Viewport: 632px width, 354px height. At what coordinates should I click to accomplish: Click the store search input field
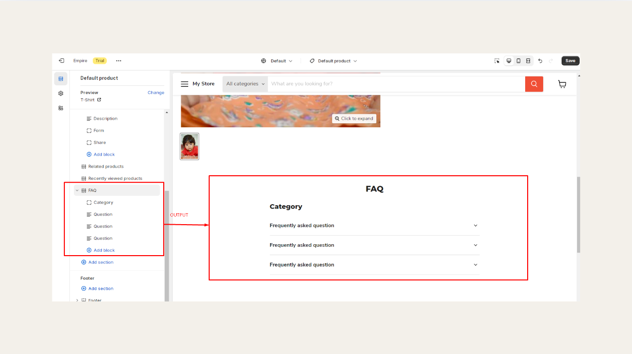pos(396,84)
